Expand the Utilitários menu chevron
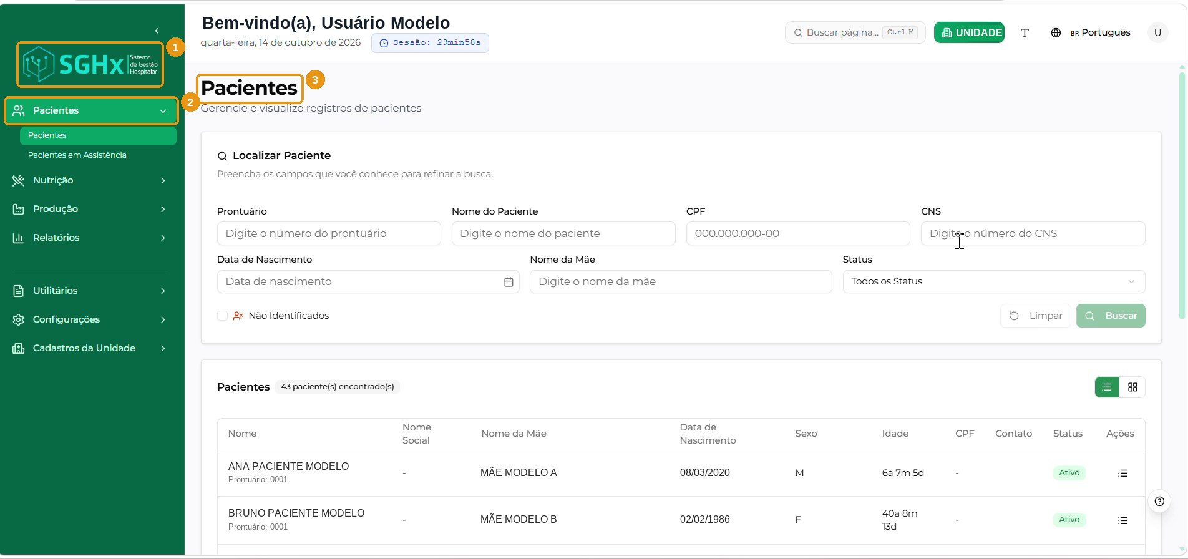Viewport: 1188px width, 559px height. pos(163,291)
